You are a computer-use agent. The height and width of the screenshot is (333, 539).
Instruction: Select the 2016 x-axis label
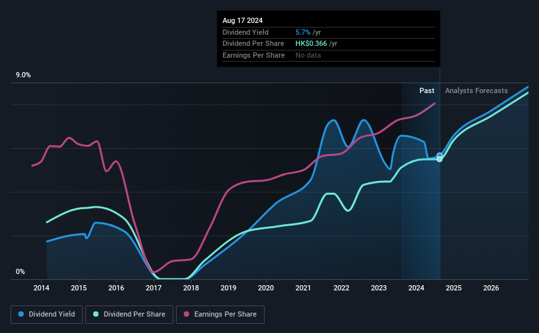coord(116,288)
